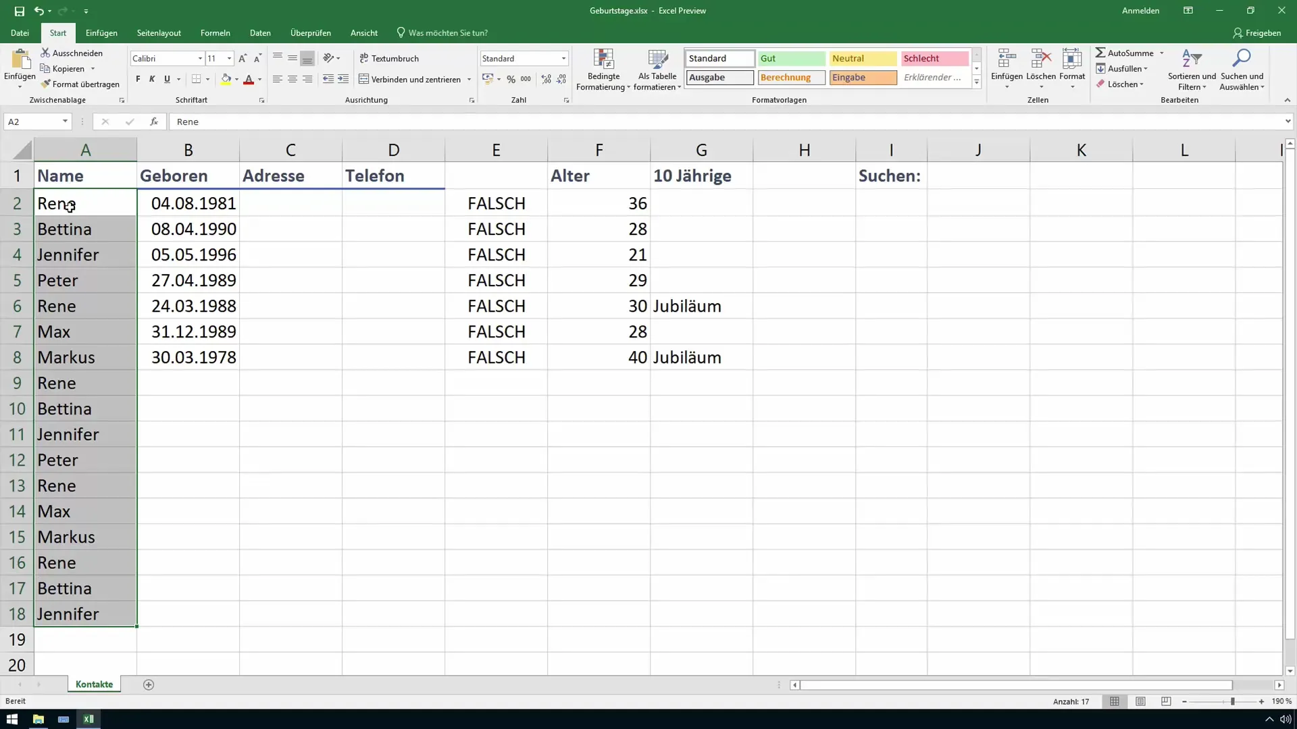Align text left icon
This screenshot has height=729, width=1297.
278,79
